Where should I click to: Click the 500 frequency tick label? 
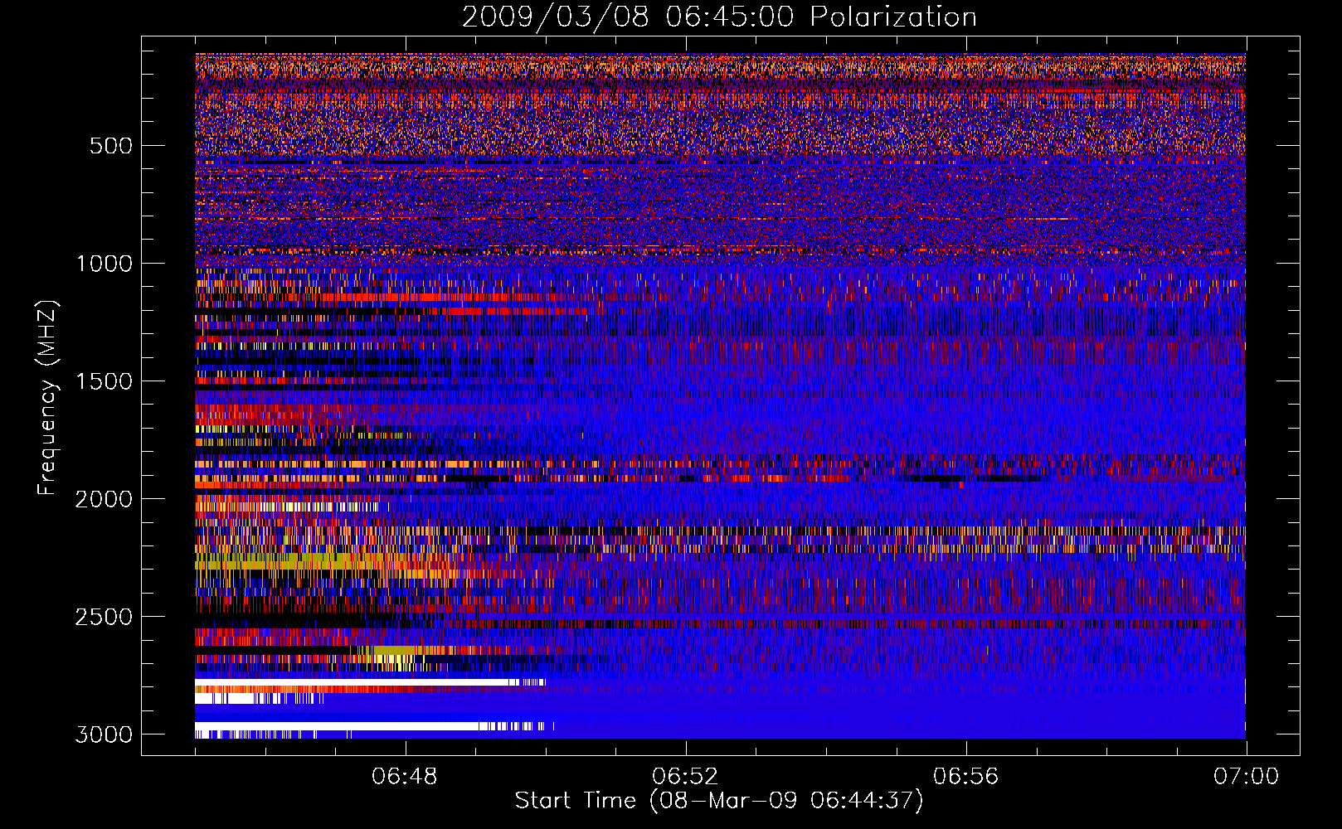coord(111,146)
